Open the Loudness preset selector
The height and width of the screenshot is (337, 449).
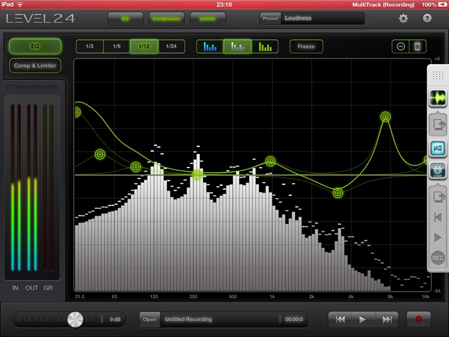pos(312,19)
